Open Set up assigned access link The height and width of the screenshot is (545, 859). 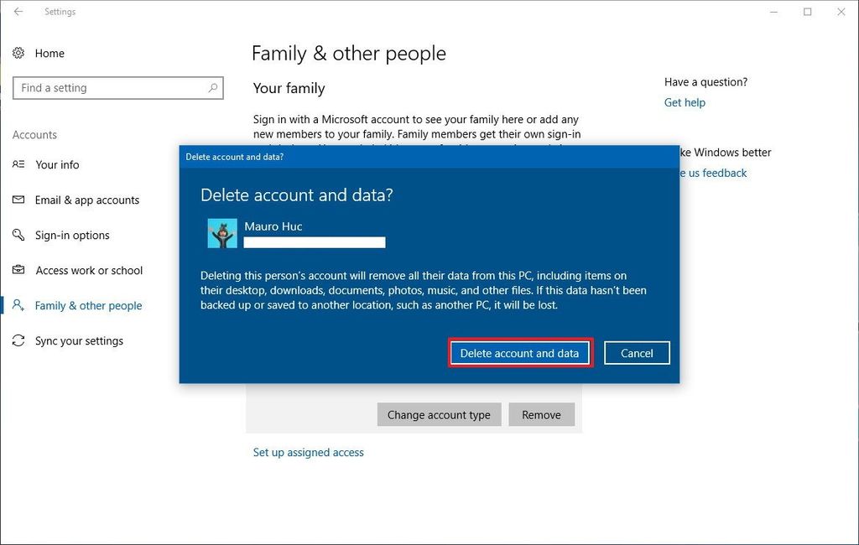coord(308,452)
